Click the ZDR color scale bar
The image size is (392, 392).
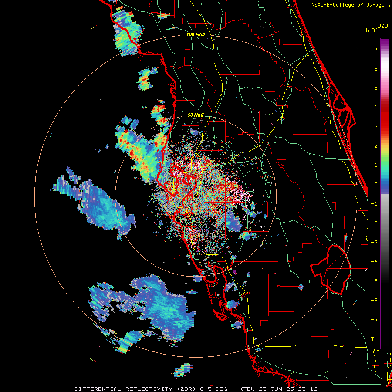[385, 193]
